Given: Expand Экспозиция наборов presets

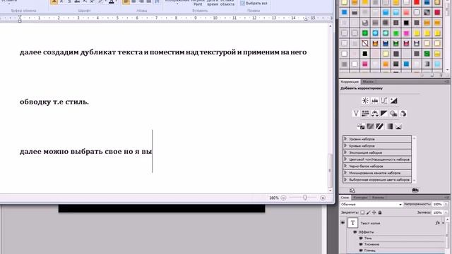Looking at the screenshot, I should pyautogui.click(x=345, y=152).
